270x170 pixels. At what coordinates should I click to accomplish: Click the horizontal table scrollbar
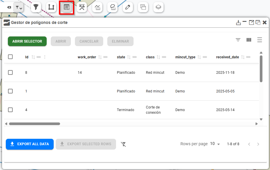point(34,124)
